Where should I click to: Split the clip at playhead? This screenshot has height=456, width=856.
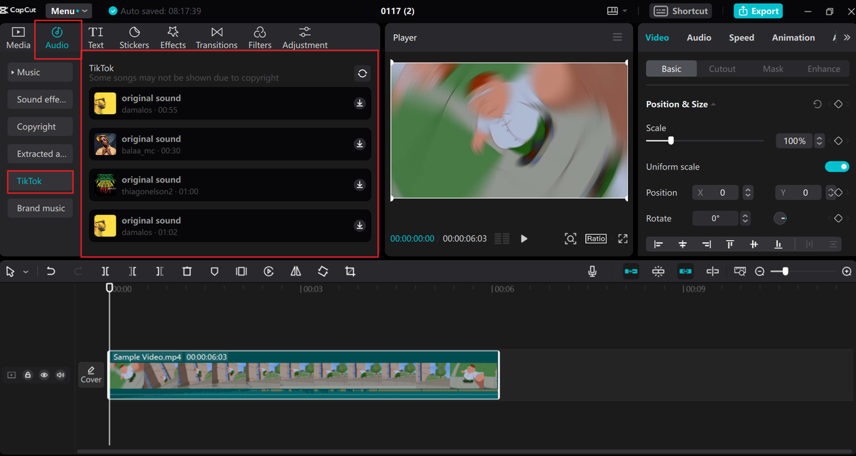[106, 271]
